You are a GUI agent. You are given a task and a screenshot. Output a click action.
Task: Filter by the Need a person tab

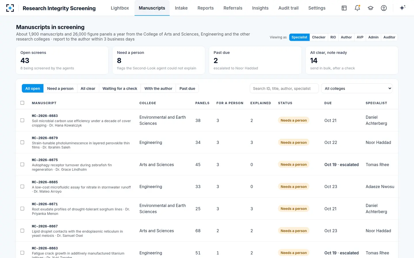point(60,89)
